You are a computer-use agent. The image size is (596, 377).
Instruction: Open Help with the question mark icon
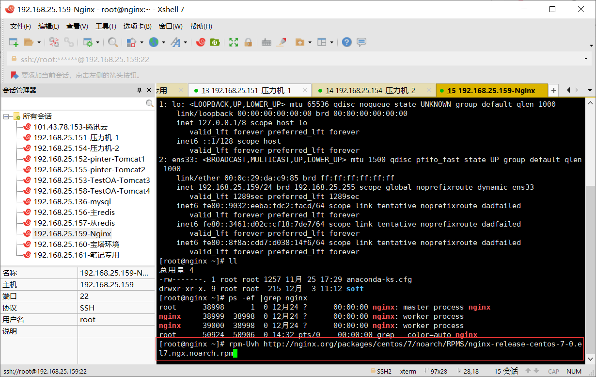point(346,42)
